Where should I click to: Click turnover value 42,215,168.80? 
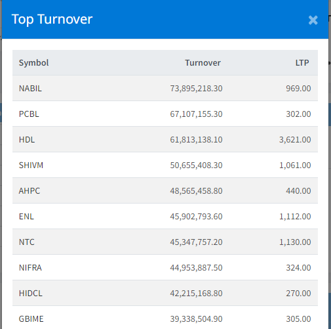pyautogui.click(x=196, y=294)
